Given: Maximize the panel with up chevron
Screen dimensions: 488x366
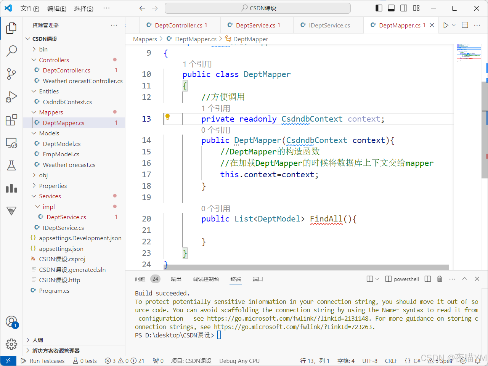Looking at the screenshot, I should tap(465, 279).
